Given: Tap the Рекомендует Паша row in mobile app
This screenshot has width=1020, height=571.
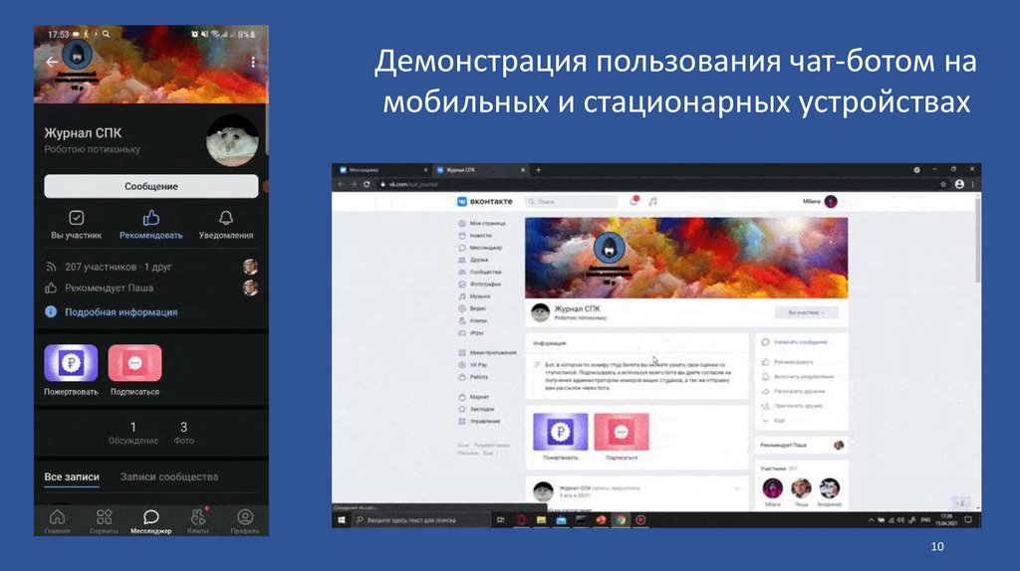Looking at the screenshot, I should (151, 287).
